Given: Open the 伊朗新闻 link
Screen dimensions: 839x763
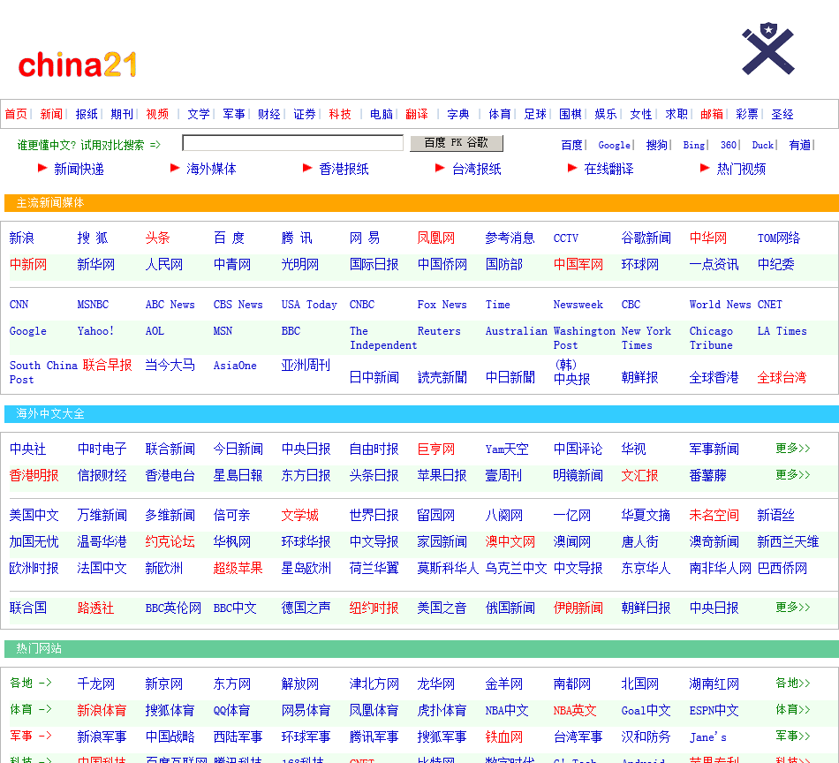Looking at the screenshot, I should point(578,608).
